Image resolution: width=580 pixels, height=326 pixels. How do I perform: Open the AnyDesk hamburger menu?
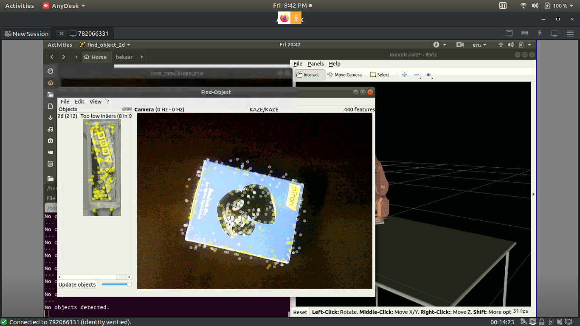570,34
